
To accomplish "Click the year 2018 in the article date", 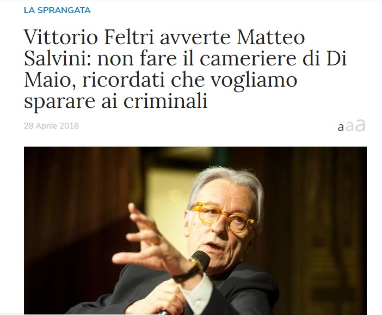I will click(69, 126).
